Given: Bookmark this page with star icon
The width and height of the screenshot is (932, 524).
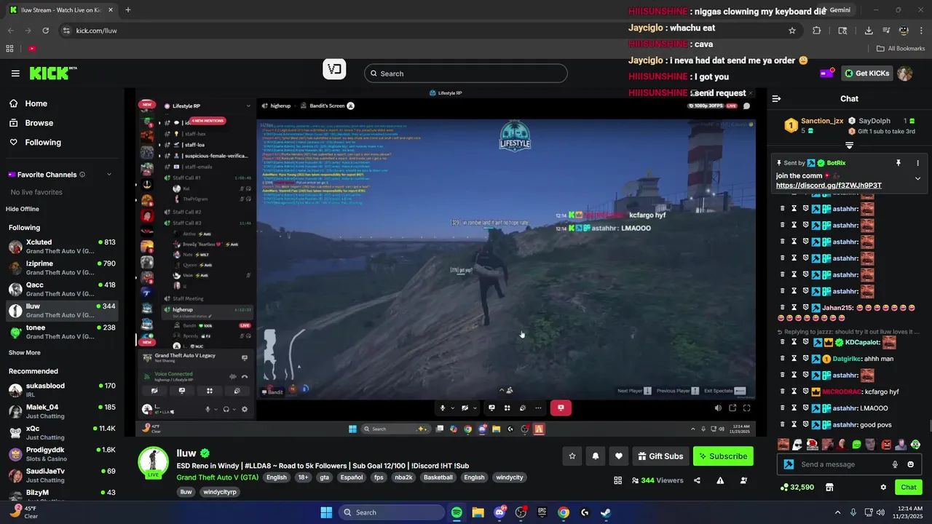Looking at the screenshot, I should (x=792, y=31).
